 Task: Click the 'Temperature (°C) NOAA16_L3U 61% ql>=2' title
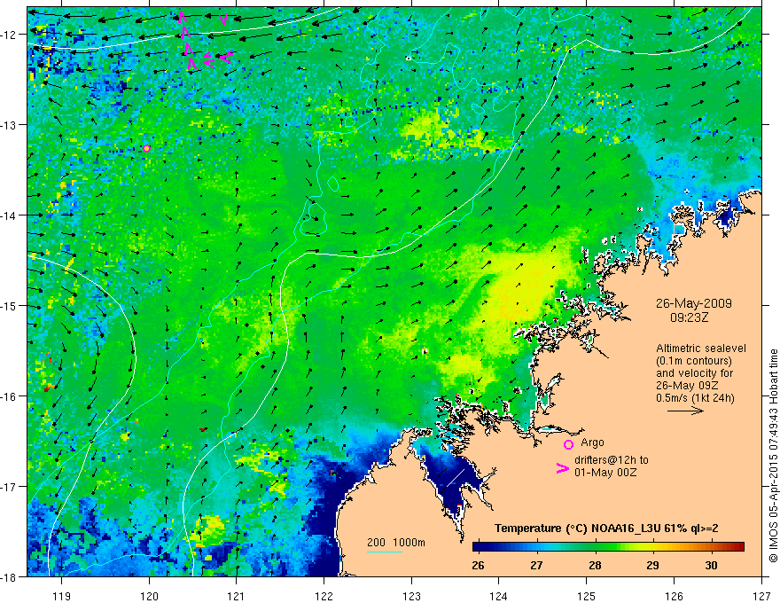point(606,529)
